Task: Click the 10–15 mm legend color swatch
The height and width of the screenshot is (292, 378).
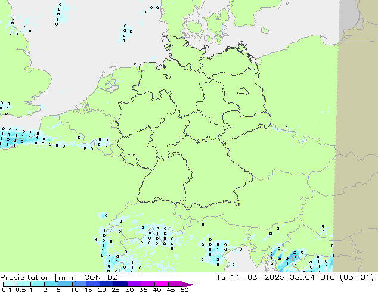Action: click(79, 284)
